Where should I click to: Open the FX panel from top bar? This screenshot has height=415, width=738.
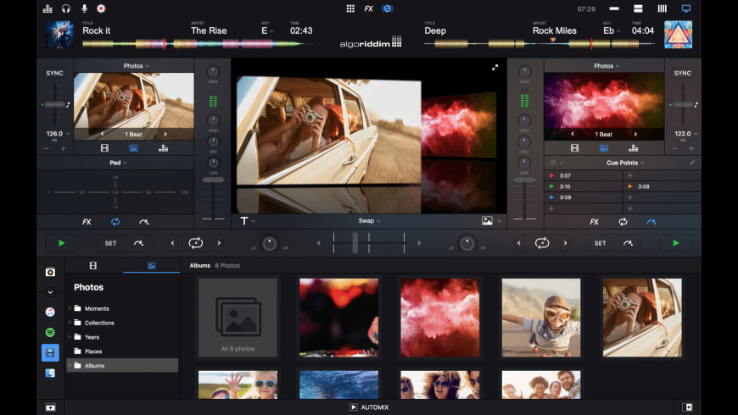[368, 8]
